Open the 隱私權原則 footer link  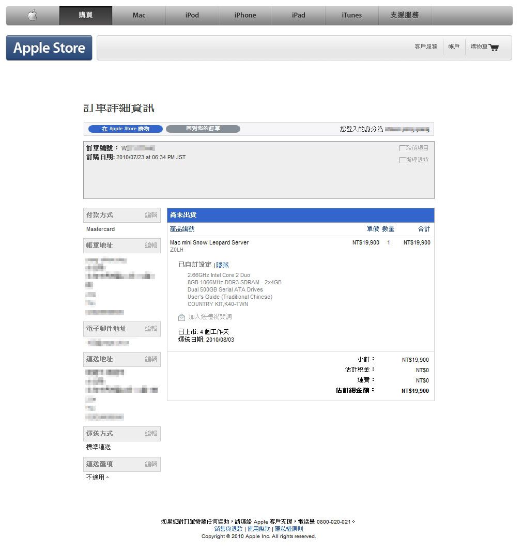click(x=289, y=529)
